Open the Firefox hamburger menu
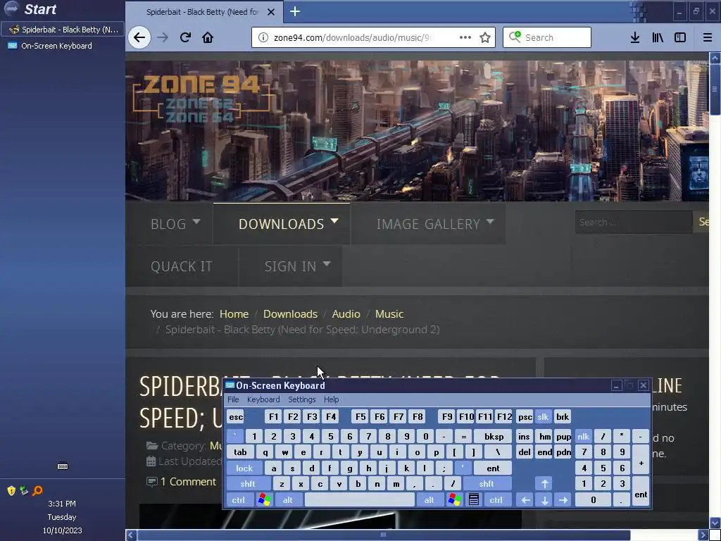The width and height of the screenshot is (721, 541). (708, 37)
